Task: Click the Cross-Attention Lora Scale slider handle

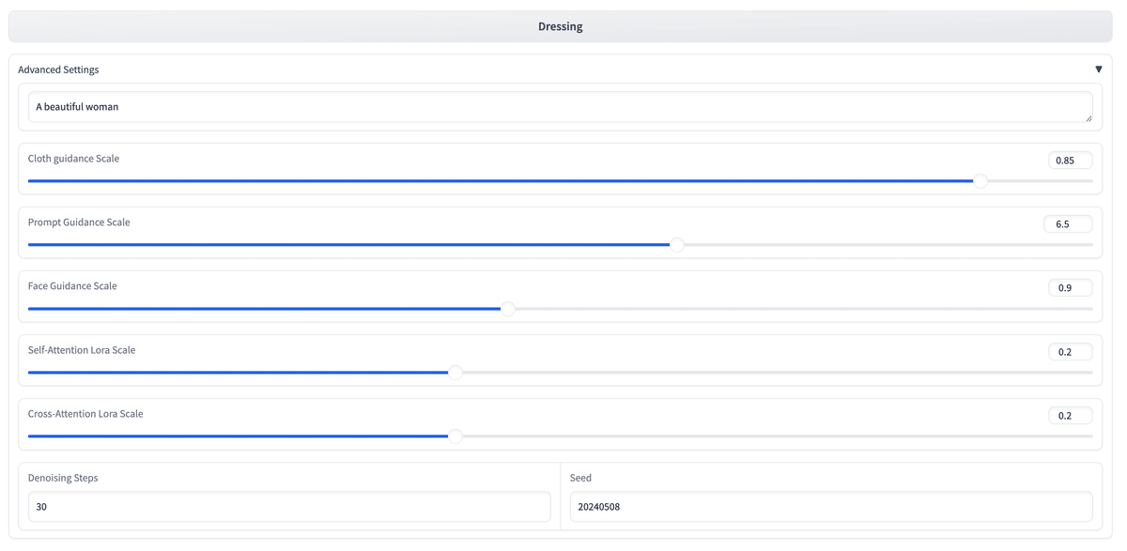Action: point(455,436)
